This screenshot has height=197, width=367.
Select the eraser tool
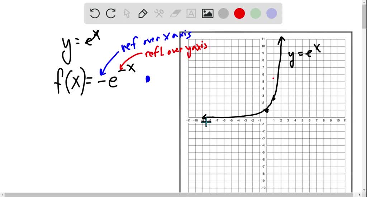pyautogui.click(x=175, y=13)
